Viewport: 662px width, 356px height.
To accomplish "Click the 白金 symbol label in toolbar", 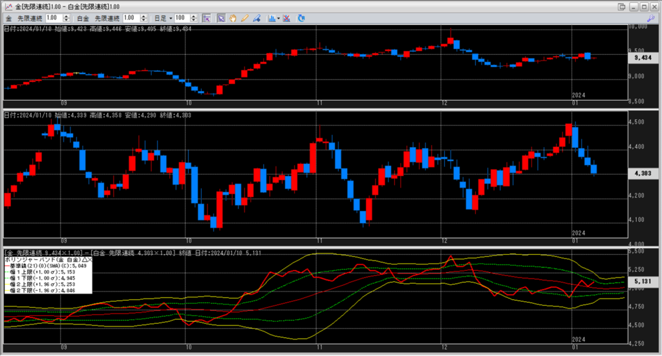I will (x=83, y=18).
